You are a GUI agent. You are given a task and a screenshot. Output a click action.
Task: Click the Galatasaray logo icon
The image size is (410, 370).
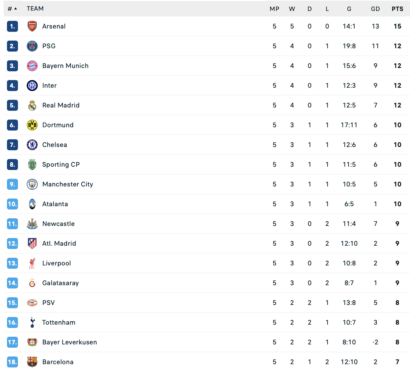[32, 283]
